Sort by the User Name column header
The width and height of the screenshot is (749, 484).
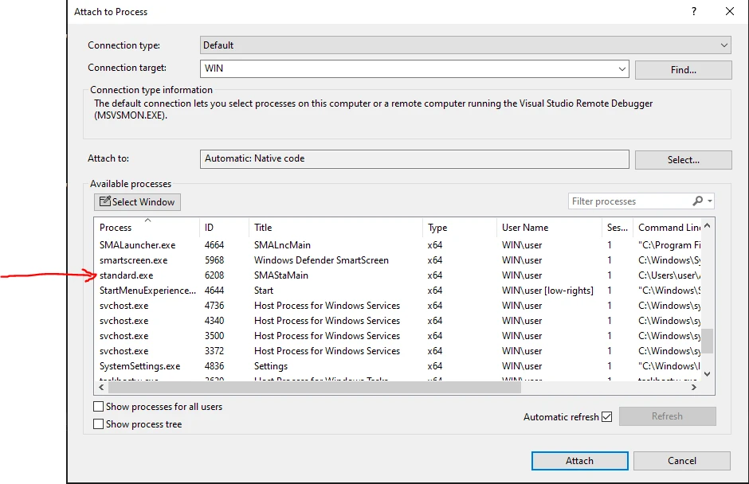point(525,228)
